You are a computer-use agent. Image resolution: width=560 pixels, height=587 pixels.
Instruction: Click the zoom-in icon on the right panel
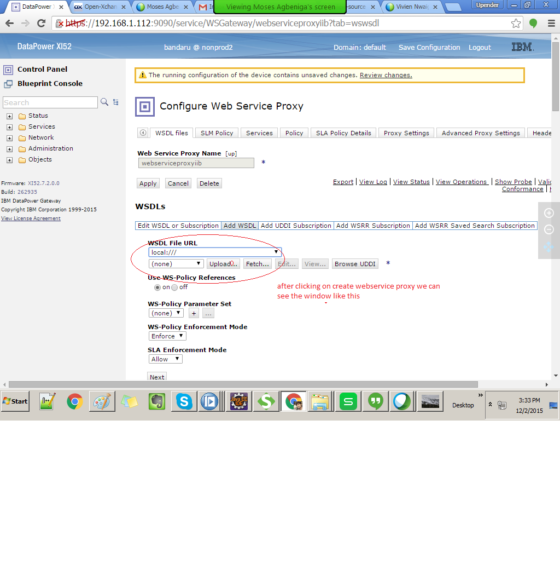pos(549,213)
